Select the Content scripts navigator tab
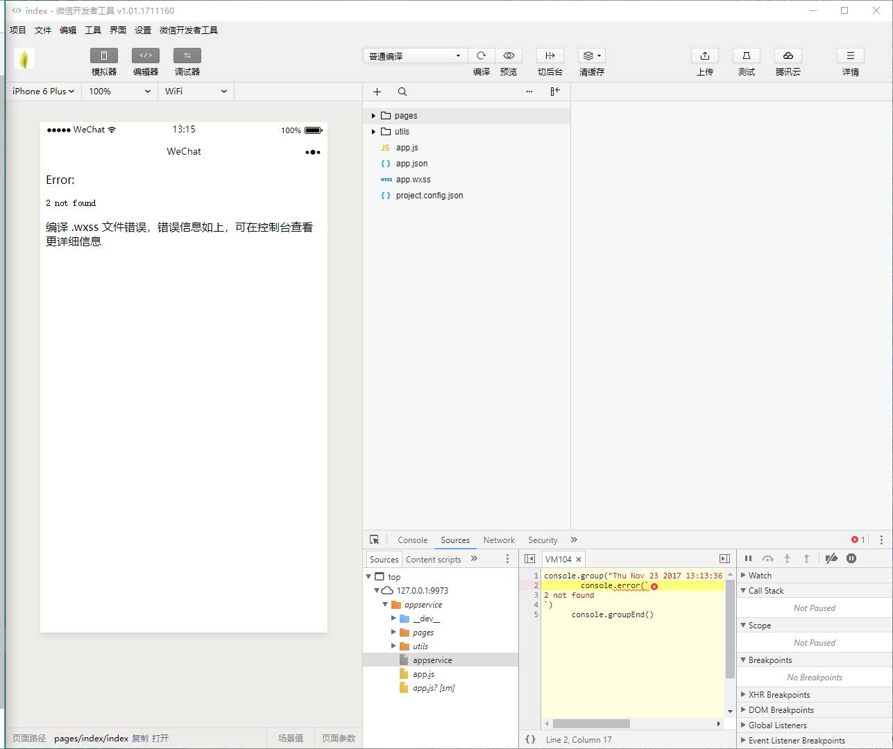893x749 pixels. click(434, 560)
